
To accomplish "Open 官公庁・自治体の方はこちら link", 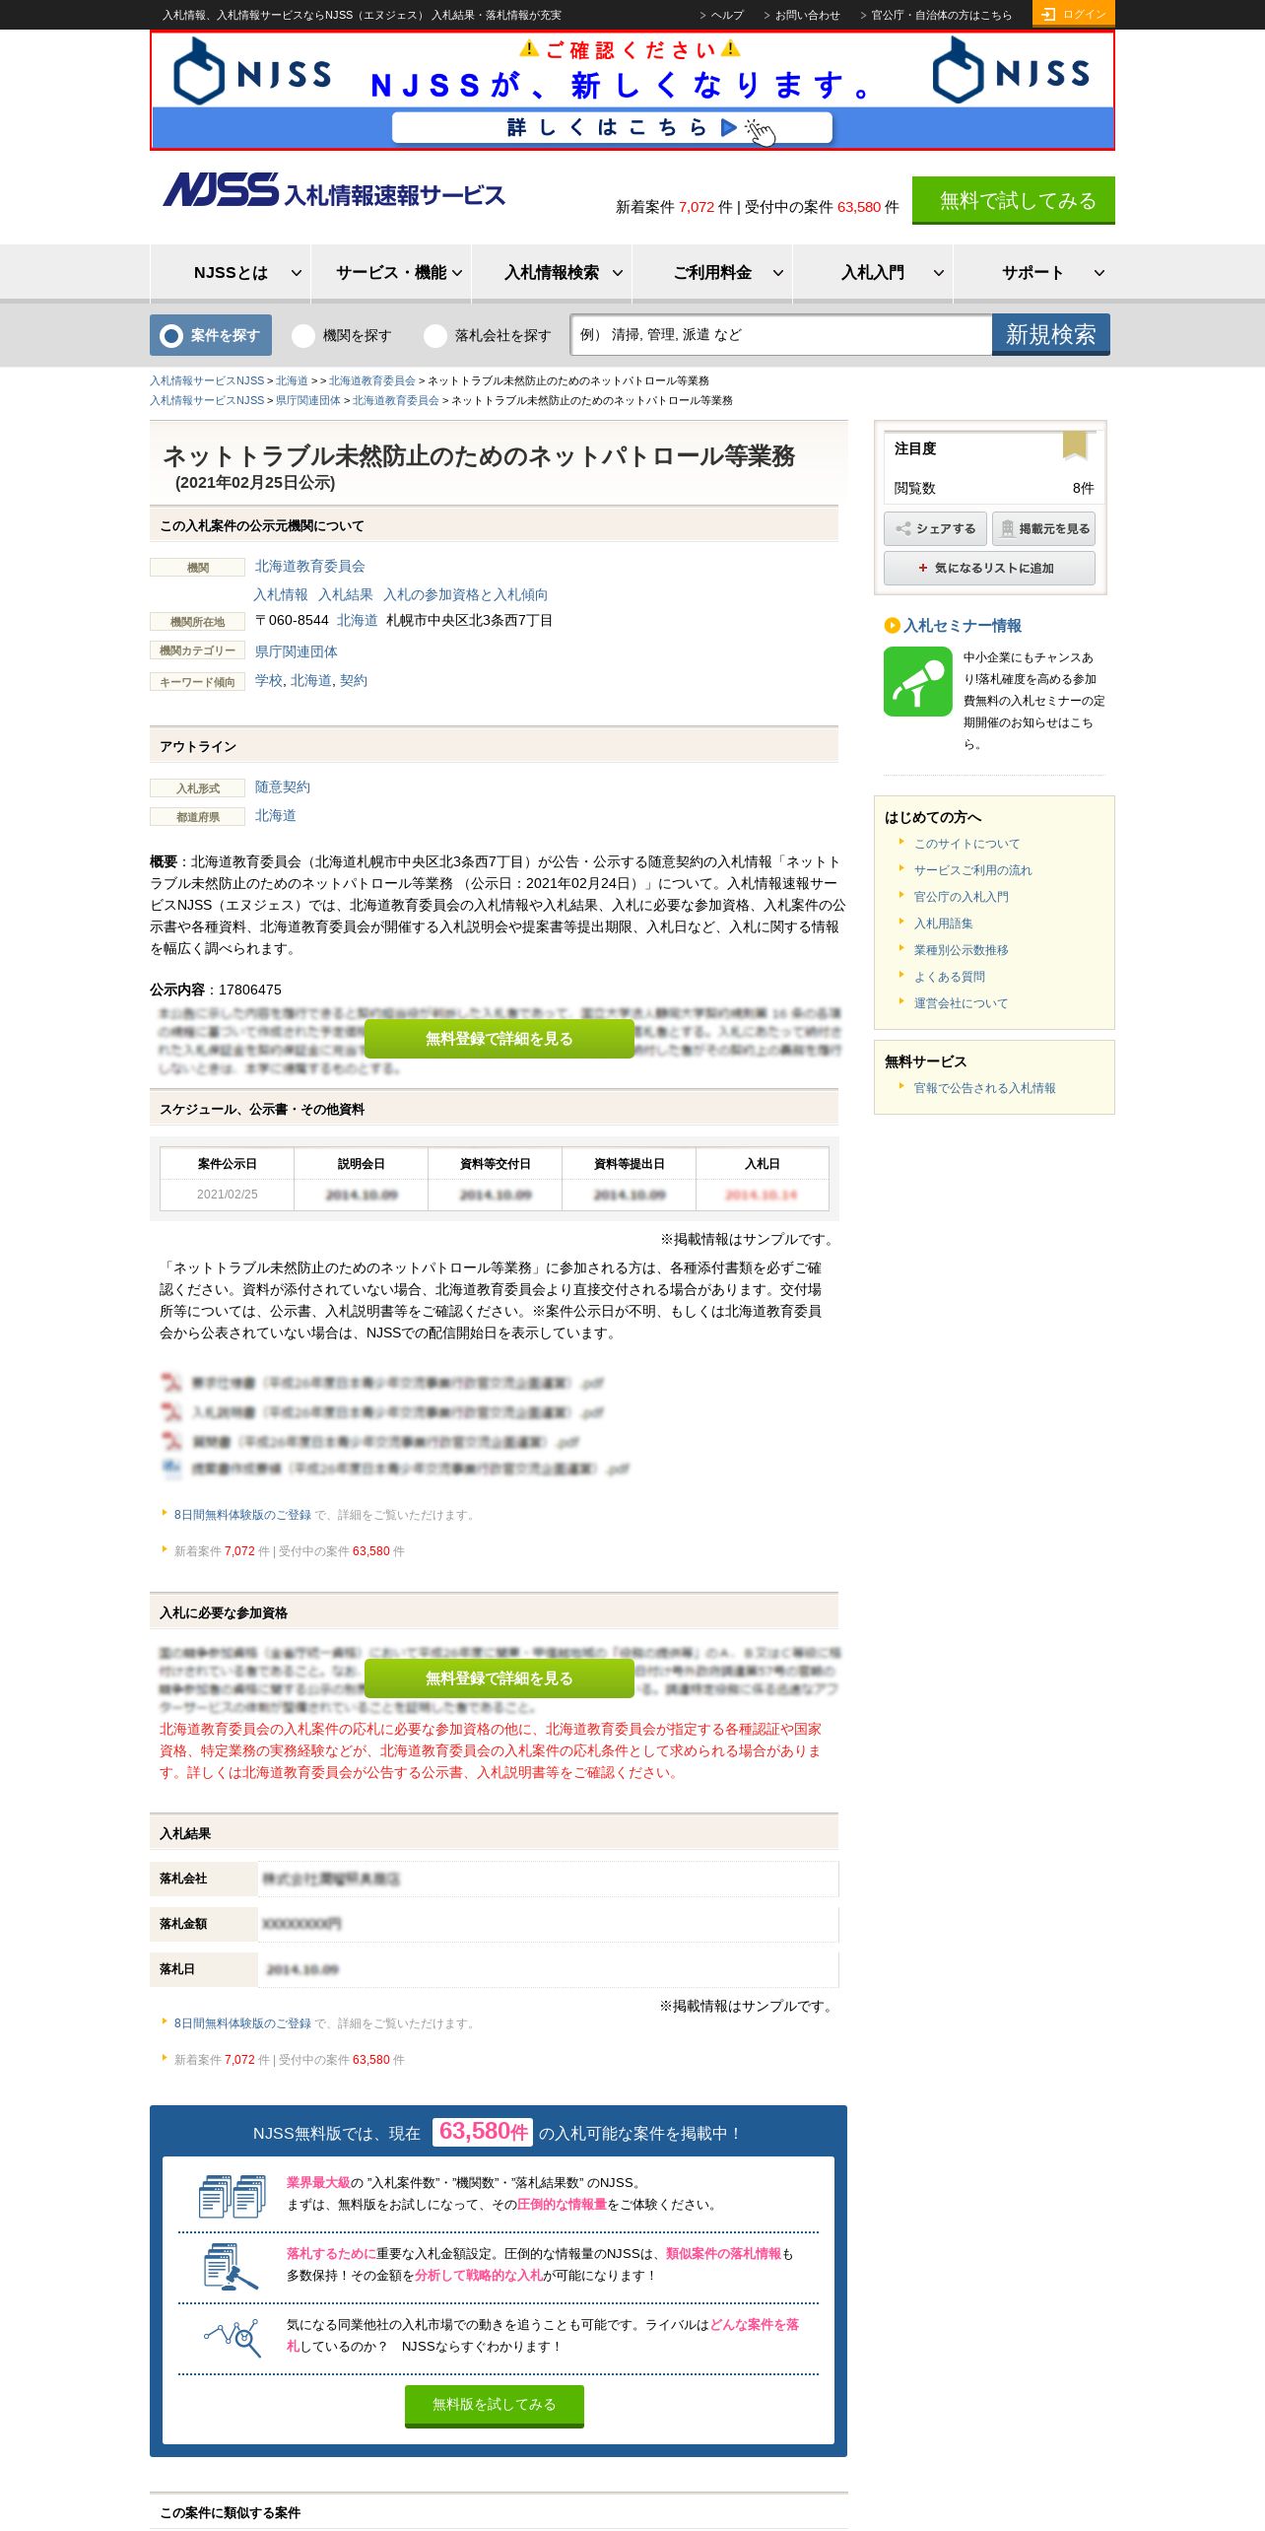I will coord(942,15).
